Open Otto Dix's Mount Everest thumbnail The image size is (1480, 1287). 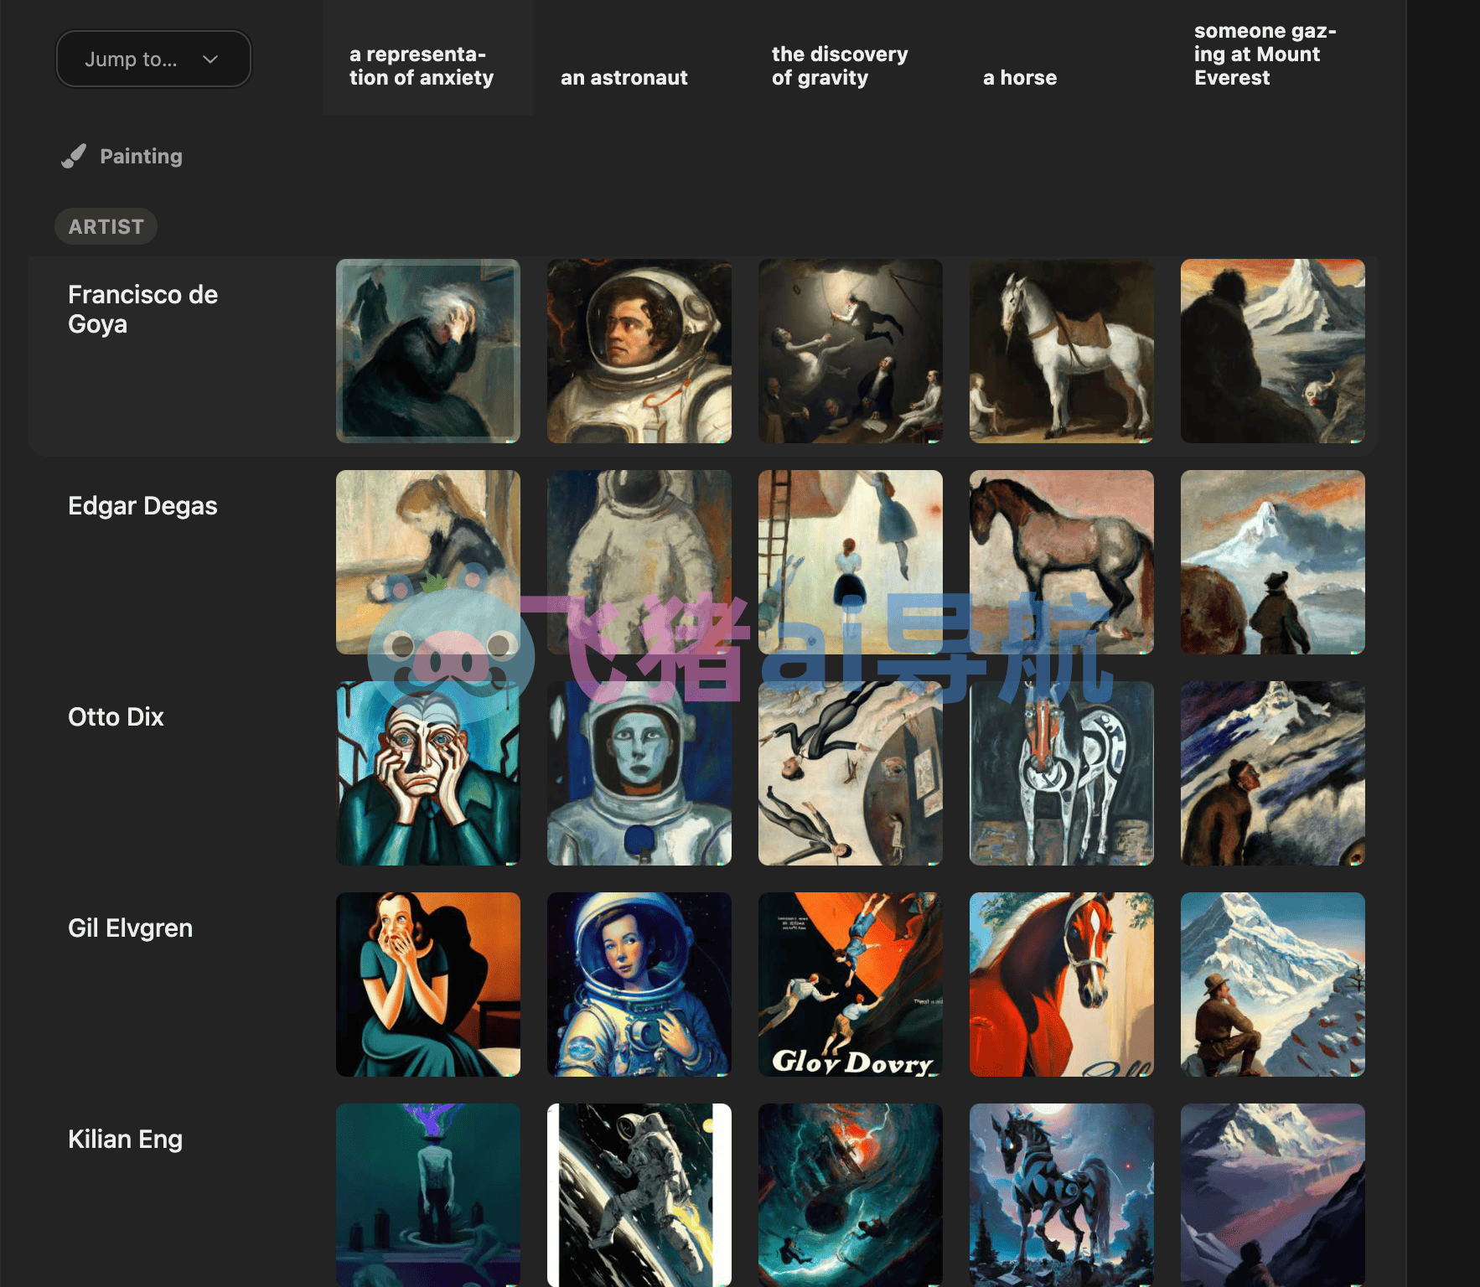1273,773
